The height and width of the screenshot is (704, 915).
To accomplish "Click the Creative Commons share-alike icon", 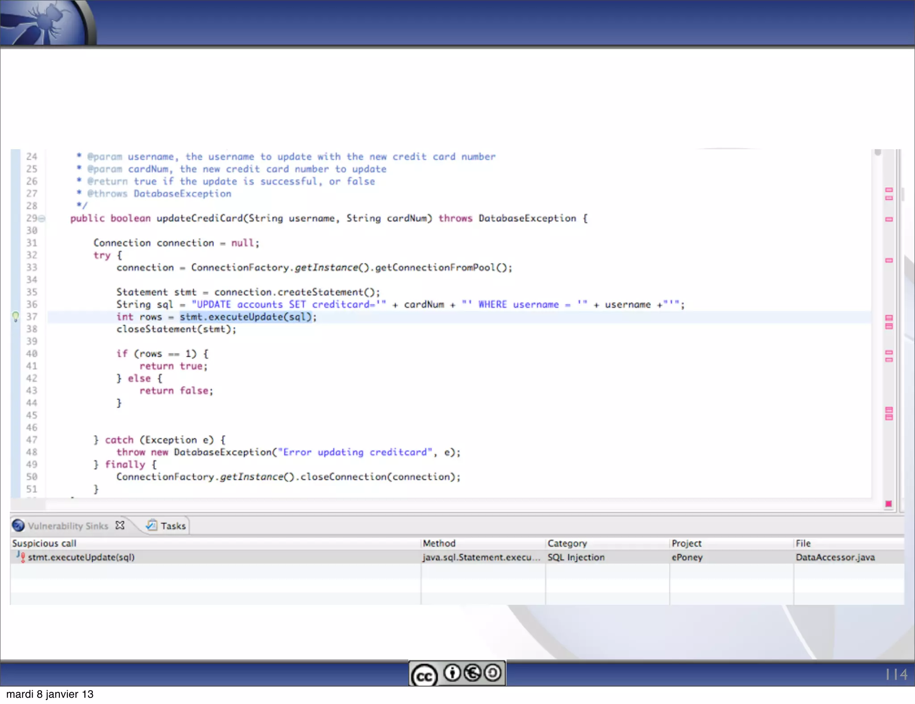I will [x=493, y=672].
